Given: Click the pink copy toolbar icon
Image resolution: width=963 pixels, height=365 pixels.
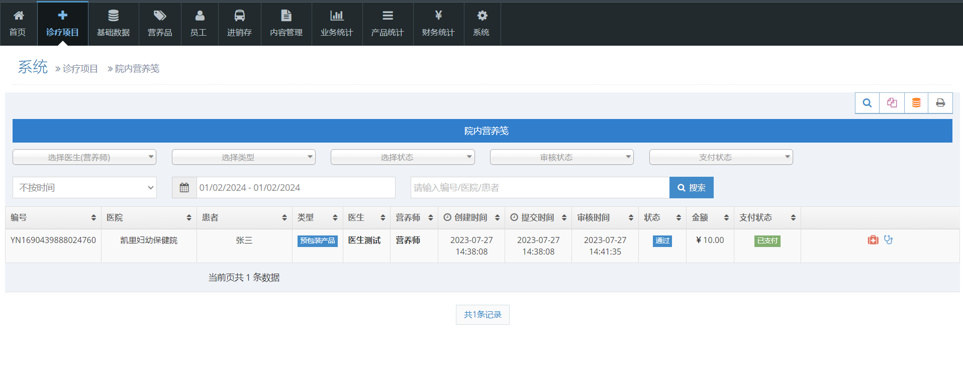Looking at the screenshot, I should pyautogui.click(x=892, y=103).
